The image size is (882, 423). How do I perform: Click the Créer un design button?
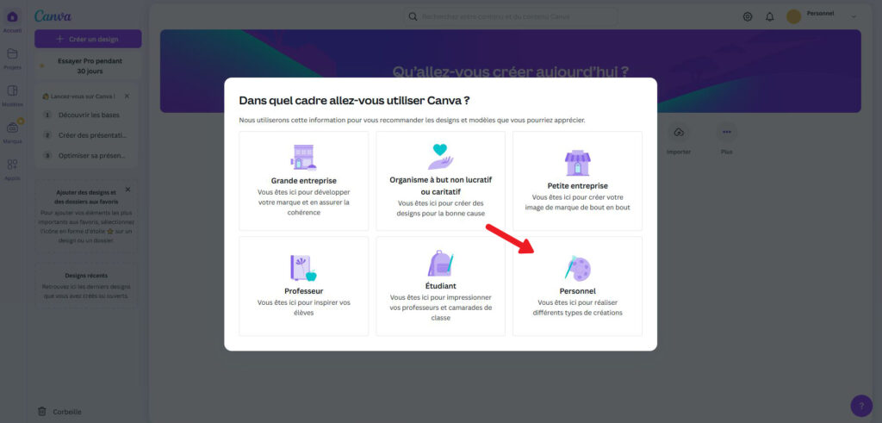pyautogui.click(x=88, y=39)
